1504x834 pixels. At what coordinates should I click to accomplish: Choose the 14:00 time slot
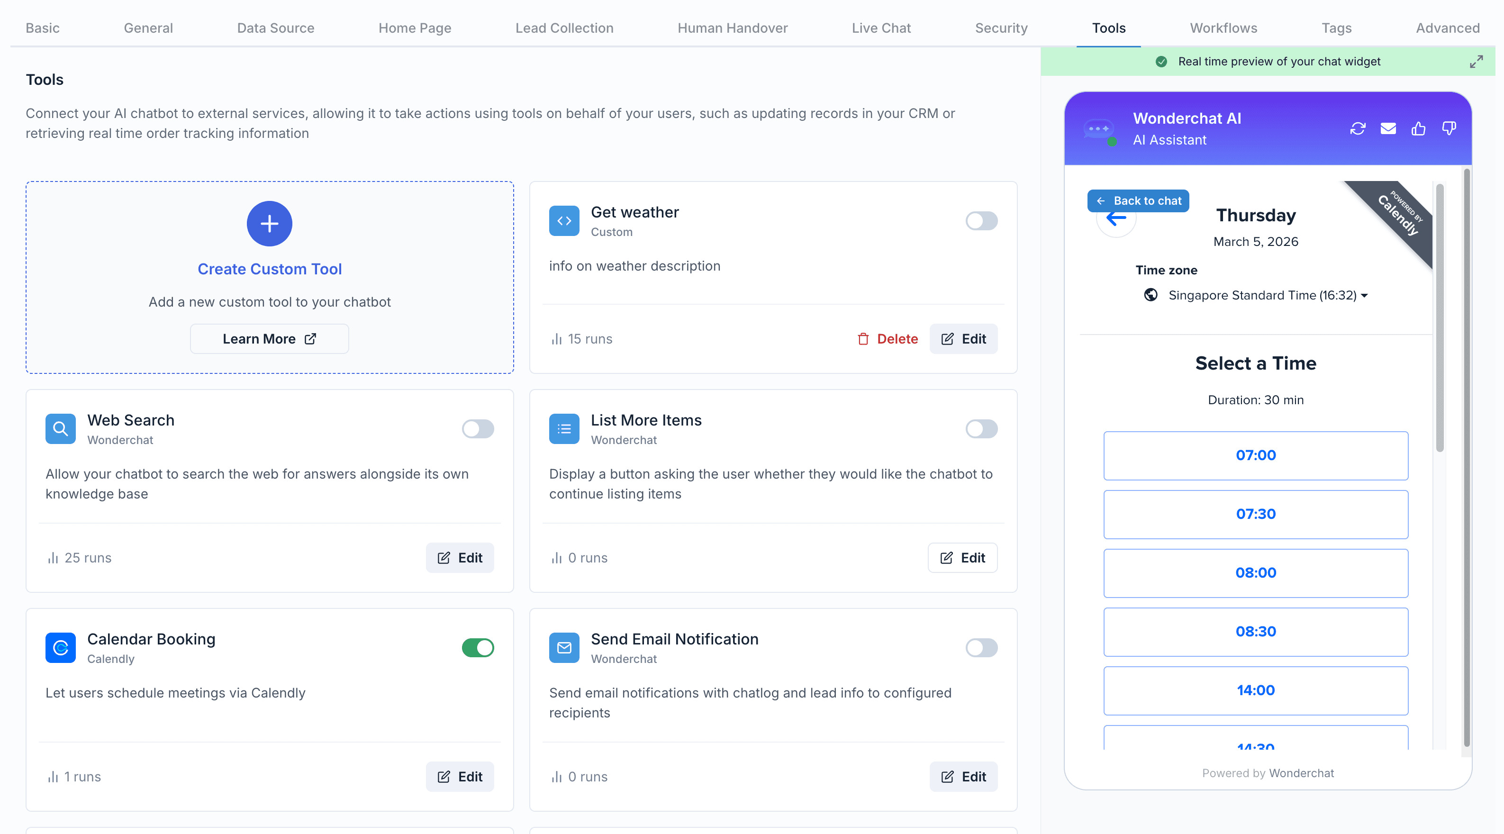[x=1255, y=691]
